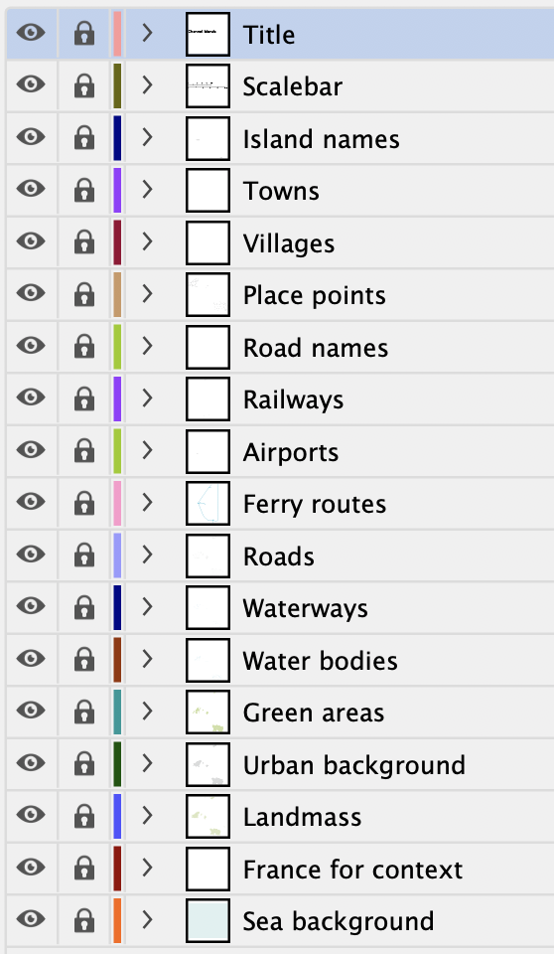Toggle lock on Scalebar layer
The height and width of the screenshot is (954, 554).
[x=84, y=85]
